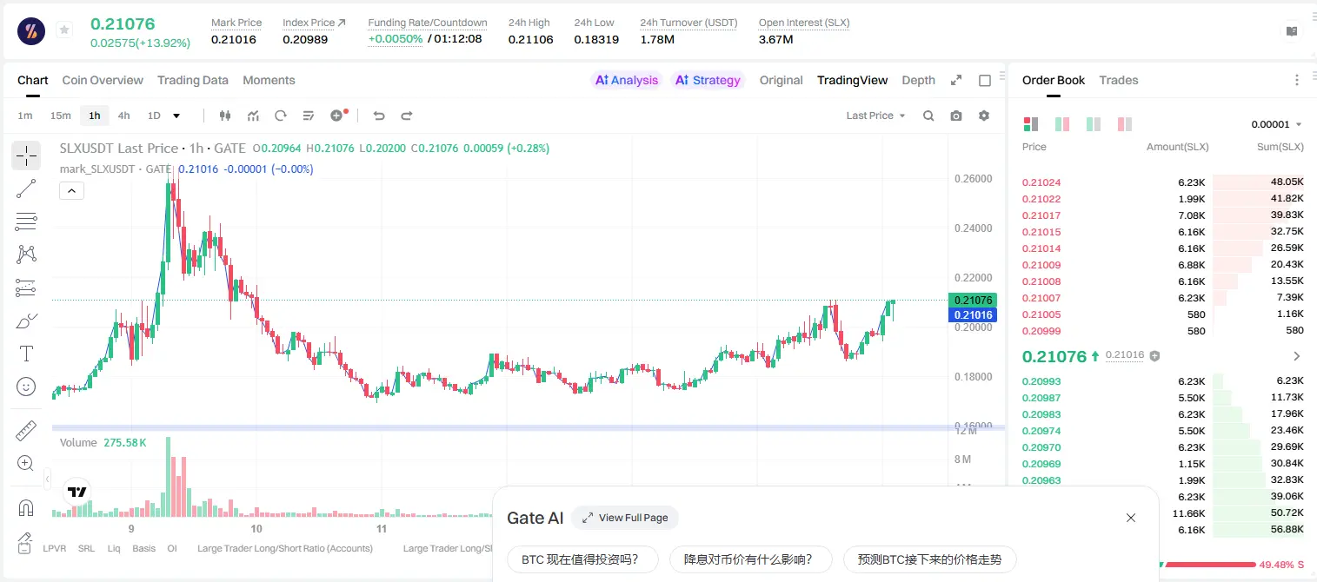
Task: Open Index Price details via arrow link
Action: click(341, 23)
